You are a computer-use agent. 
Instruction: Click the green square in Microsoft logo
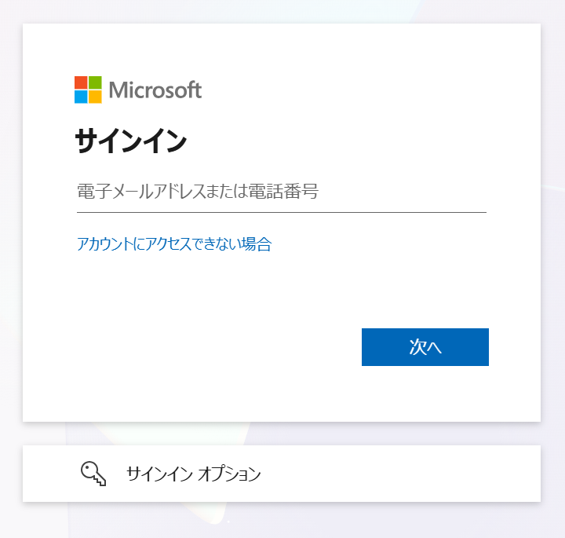(x=95, y=82)
